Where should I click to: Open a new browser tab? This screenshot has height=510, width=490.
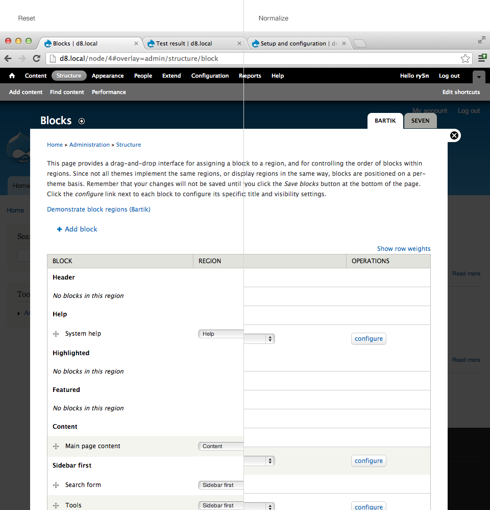tap(360, 43)
